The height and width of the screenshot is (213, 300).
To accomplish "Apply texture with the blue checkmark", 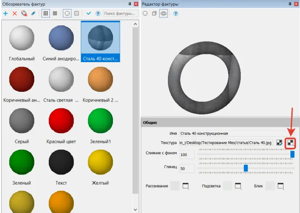I will pyautogui.click(x=89, y=14).
